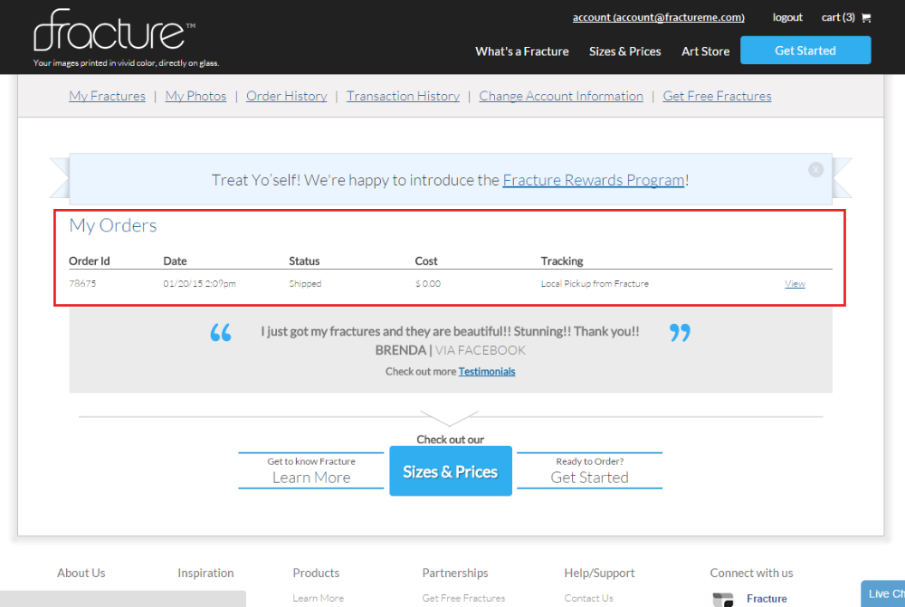Image resolution: width=905 pixels, height=607 pixels.
Task: Open What's a Fracture menu item
Action: (x=522, y=52)
